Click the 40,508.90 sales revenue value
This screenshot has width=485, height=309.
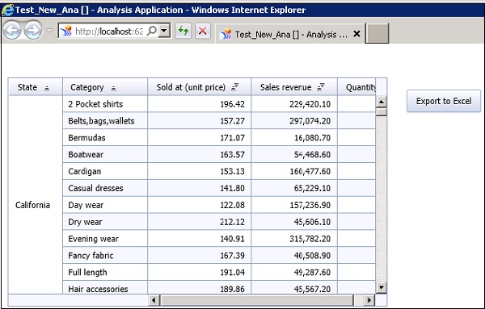pyautogui.click(x=312, y=255)
